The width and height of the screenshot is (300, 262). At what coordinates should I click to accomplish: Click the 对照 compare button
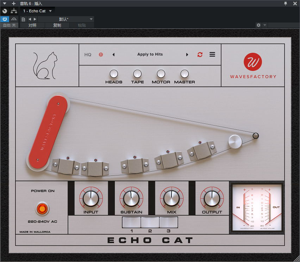(32, 25)
